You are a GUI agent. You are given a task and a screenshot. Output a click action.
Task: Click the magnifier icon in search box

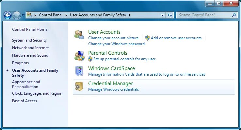point(234,15)
